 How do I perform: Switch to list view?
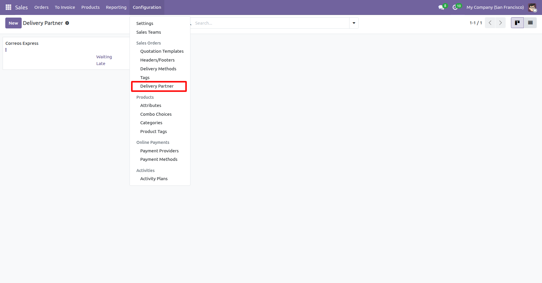click(530, 23)
